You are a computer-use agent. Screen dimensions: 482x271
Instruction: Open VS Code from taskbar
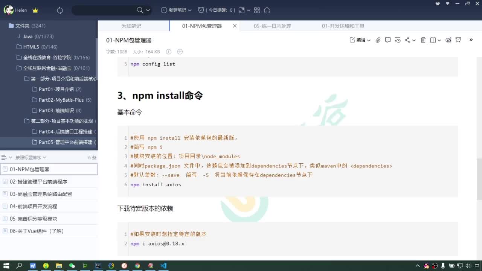tap(163, 266)
